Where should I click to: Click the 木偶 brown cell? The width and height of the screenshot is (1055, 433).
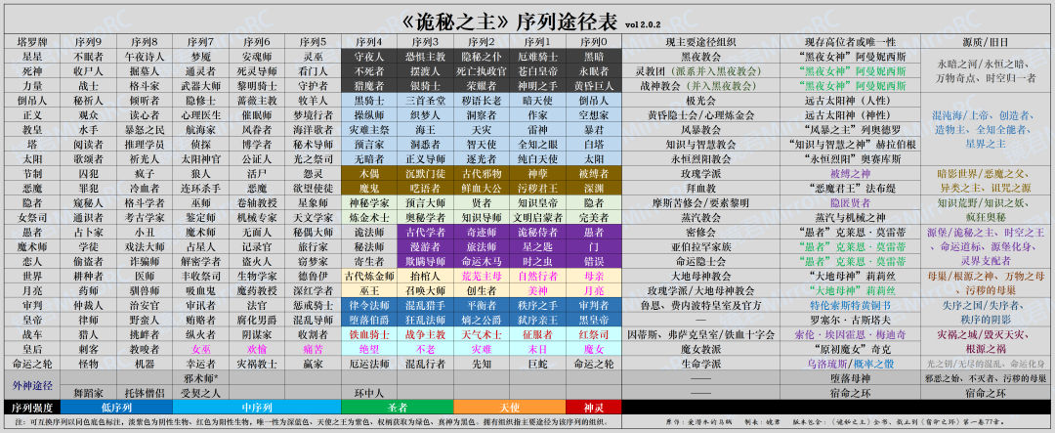(x=369, y=173)
